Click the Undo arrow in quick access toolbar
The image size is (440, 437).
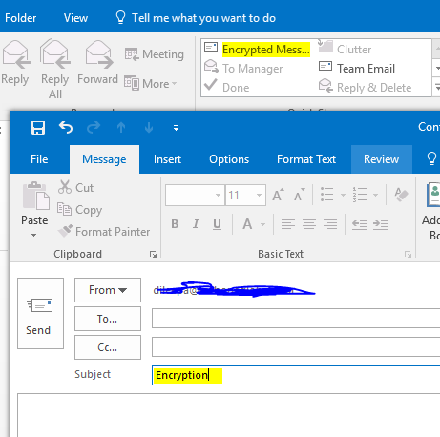tap(66, 128)
